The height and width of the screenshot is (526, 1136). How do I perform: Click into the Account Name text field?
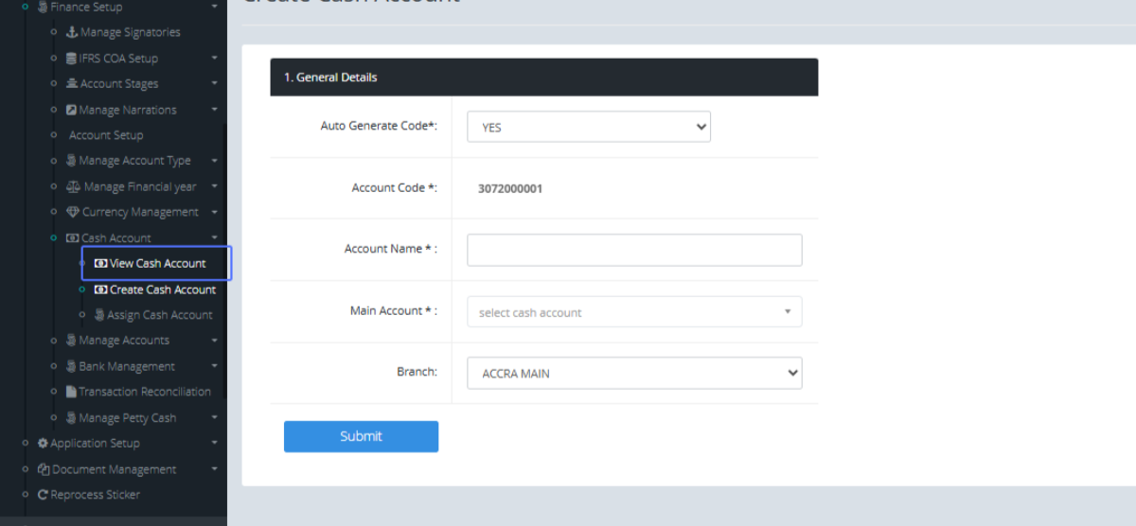pyautogui.click(x=634, y=250)
